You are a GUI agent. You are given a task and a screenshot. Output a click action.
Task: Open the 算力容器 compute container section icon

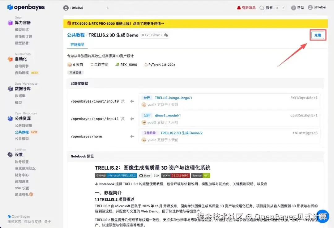coord(11,22)
